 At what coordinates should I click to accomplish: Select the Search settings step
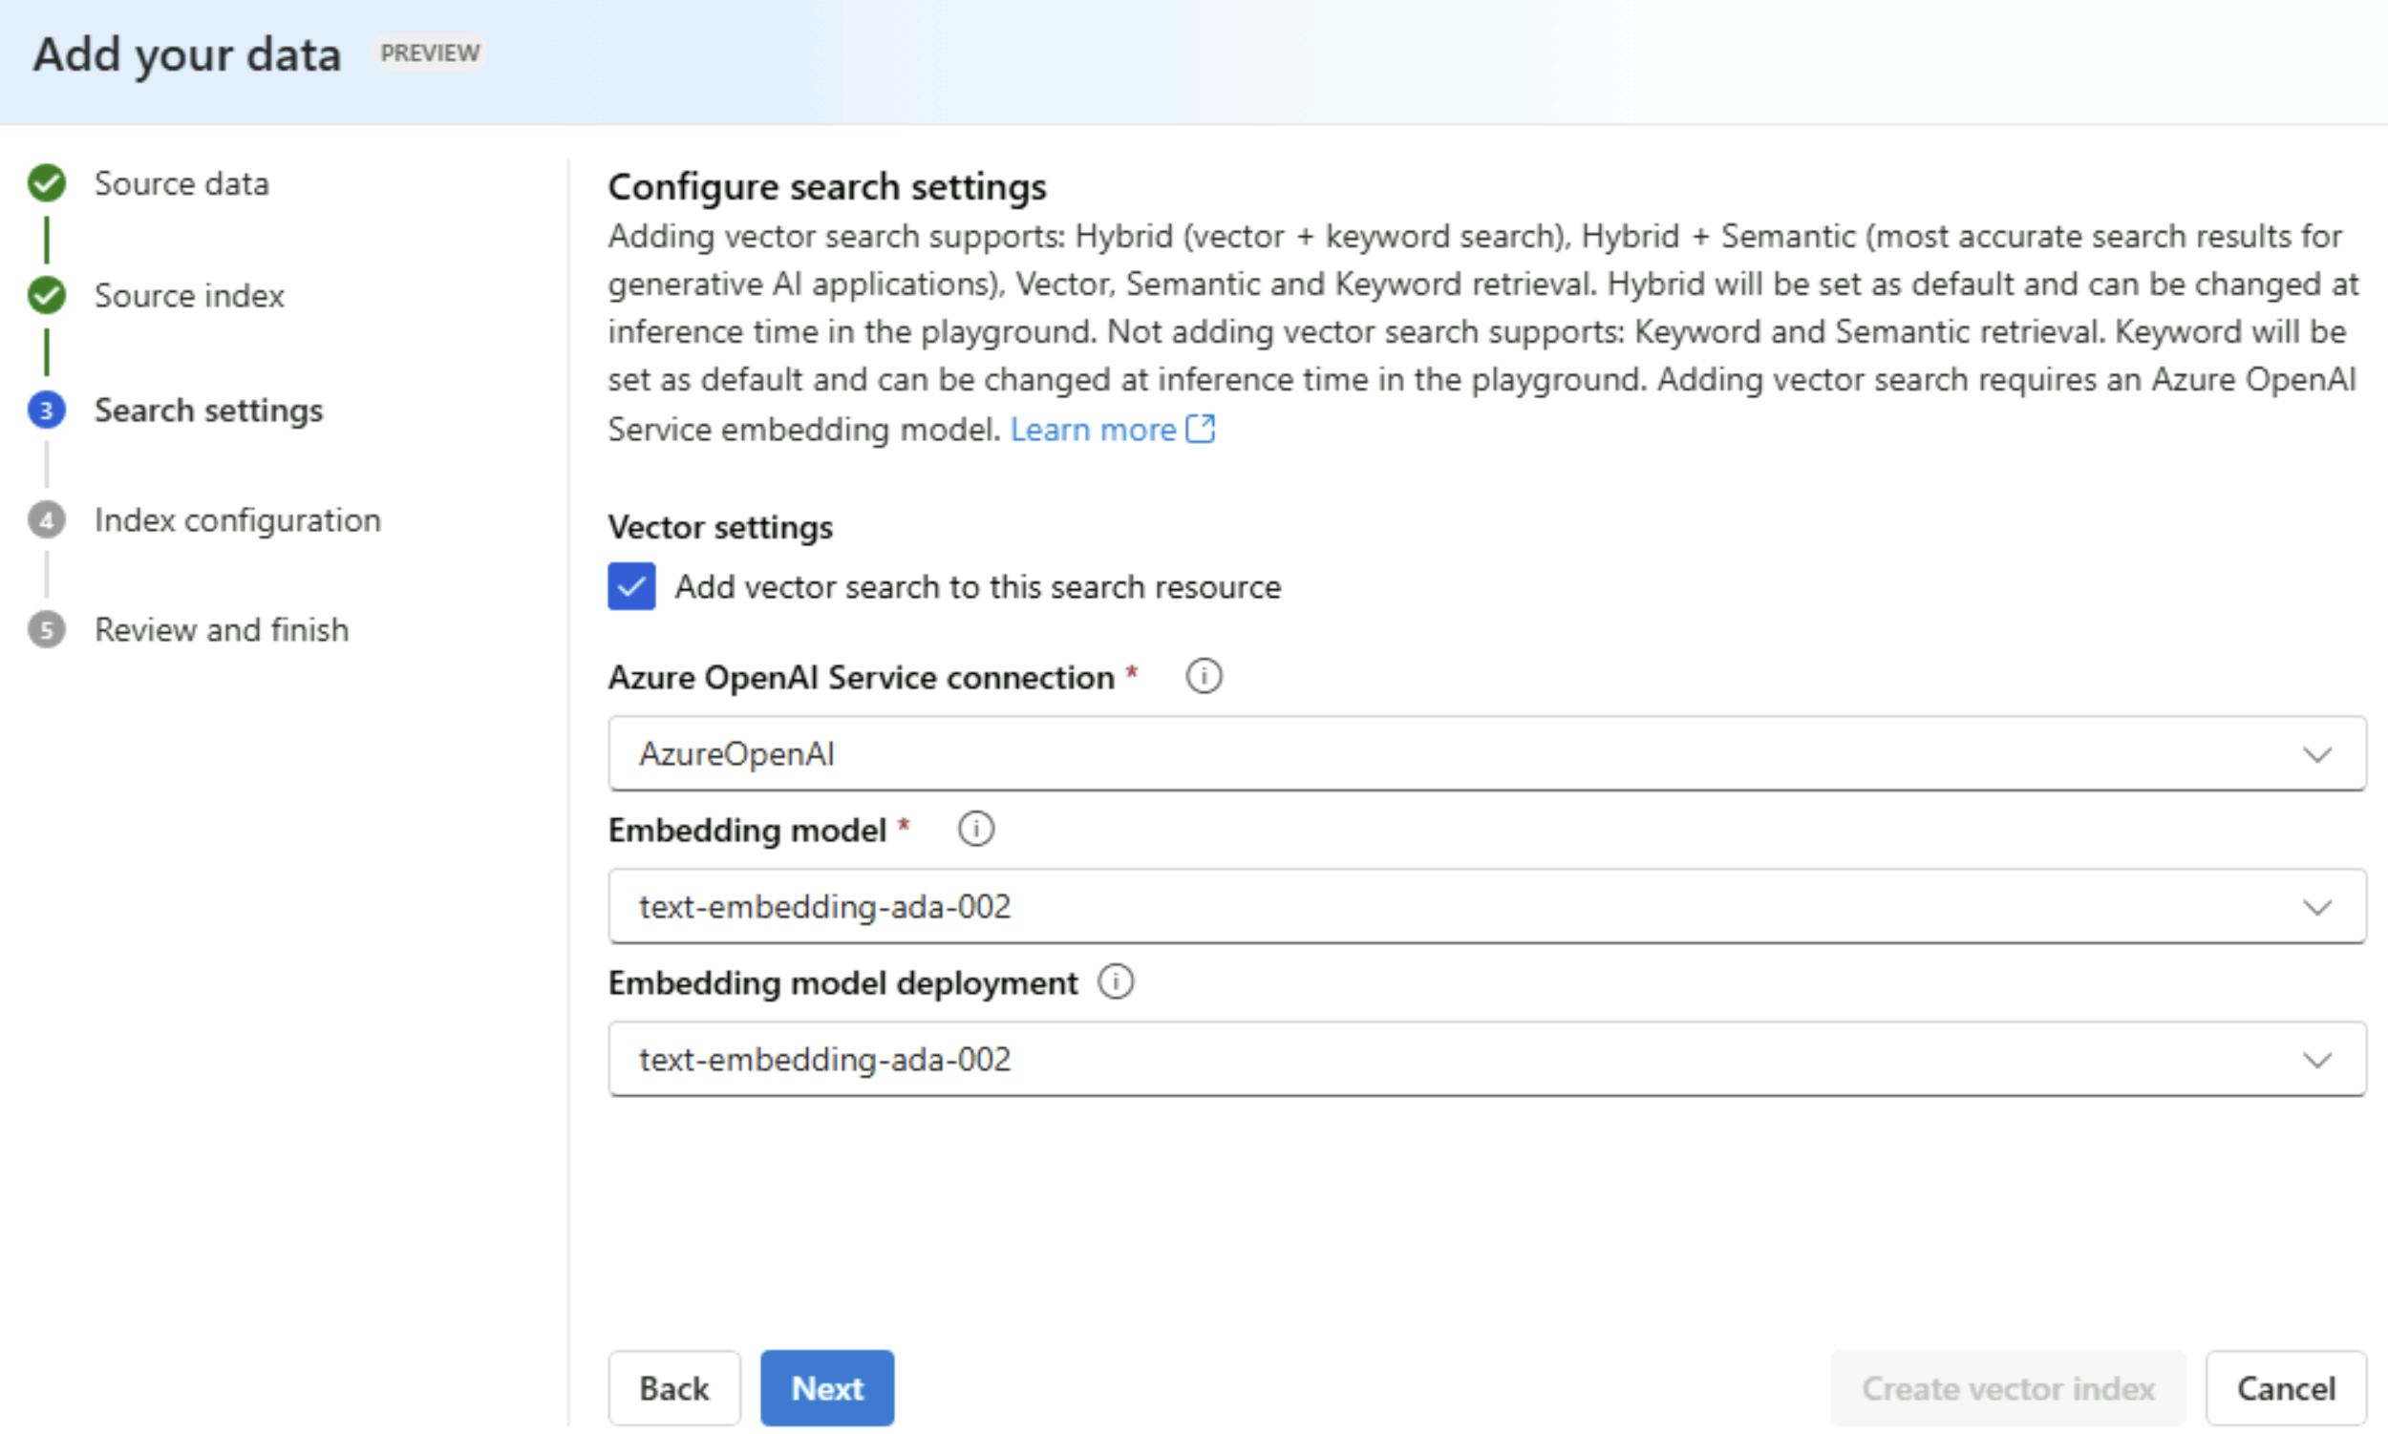tap(209, 410)
